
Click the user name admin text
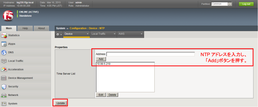pyautogui.click(x=79, y=3)
